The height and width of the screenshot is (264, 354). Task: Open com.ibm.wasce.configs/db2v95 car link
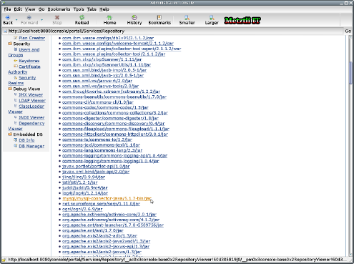[108, 38]
